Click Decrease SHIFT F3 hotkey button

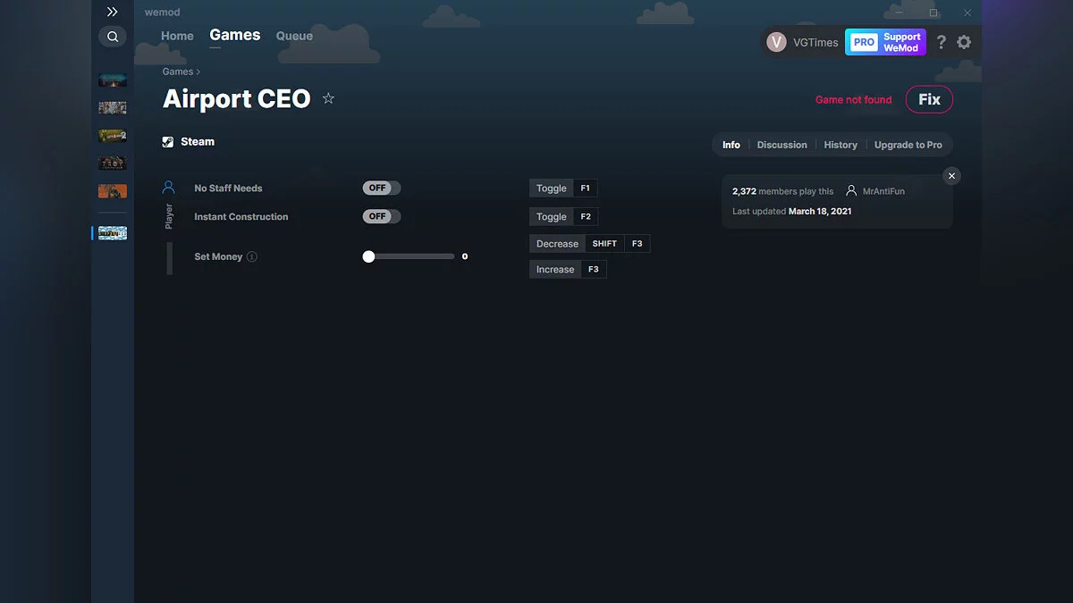pos(589,244)
